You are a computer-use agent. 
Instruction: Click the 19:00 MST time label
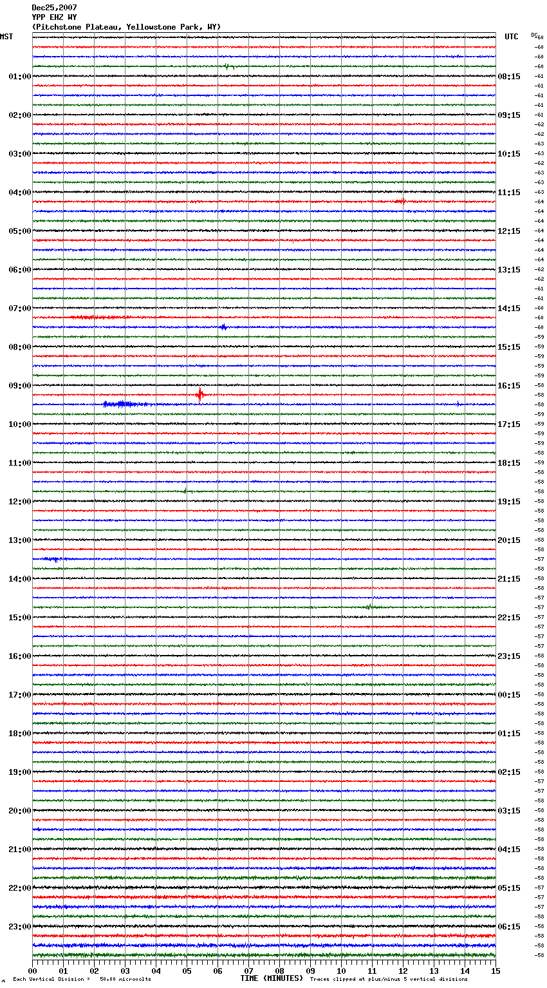(20, 772)
